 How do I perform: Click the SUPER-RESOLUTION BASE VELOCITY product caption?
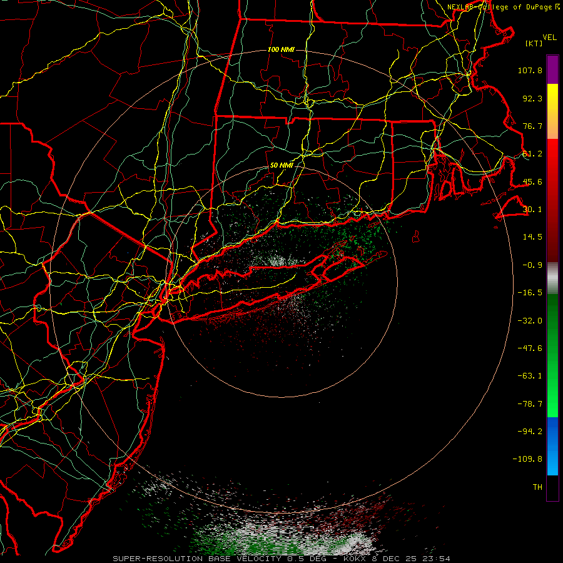click(x=197, y=559)
